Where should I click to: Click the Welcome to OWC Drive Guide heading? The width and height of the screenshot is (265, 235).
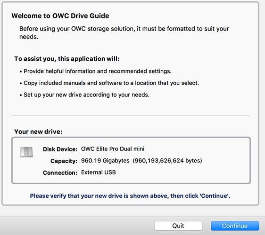point(60,16)
